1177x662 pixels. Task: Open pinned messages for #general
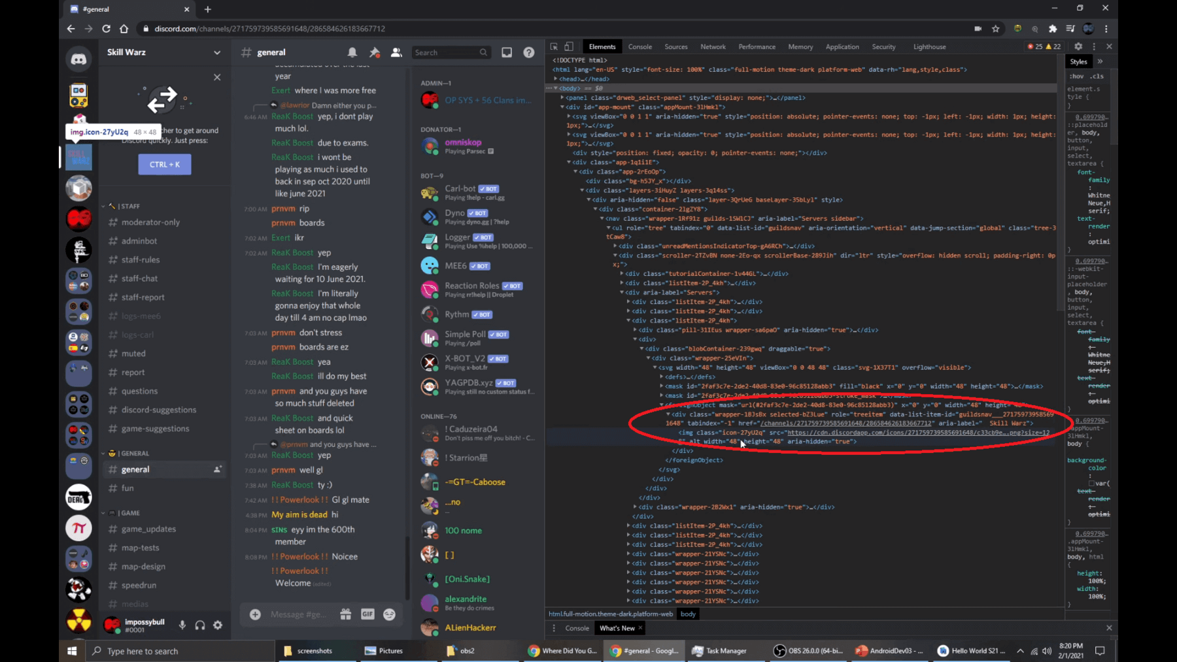coord(375,52)
